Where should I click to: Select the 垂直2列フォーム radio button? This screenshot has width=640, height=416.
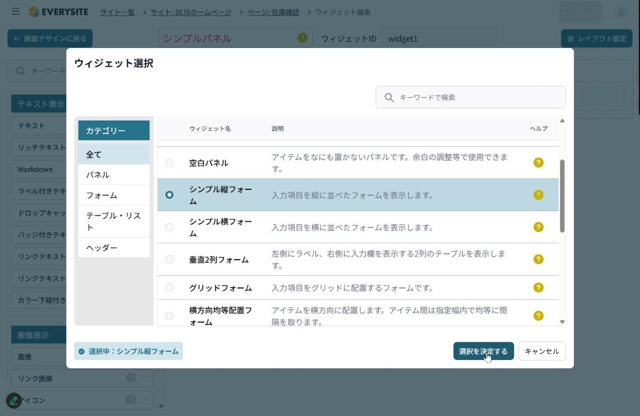click(x=170, y=259)
